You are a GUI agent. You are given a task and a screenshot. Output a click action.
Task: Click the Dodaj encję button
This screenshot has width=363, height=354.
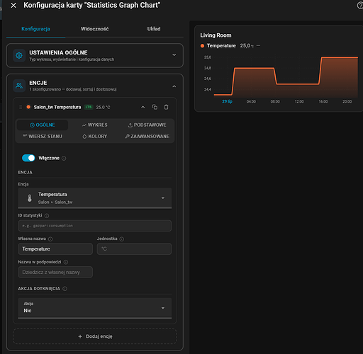pyautogui.click(x=95, y=336)
